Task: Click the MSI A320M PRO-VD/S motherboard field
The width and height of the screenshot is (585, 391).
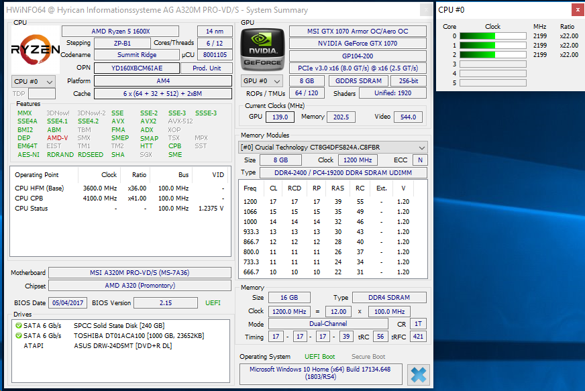Action: [140, 273]
